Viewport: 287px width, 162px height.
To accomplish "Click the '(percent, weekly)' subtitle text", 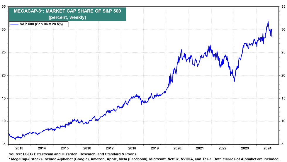I will click(67, 17).
